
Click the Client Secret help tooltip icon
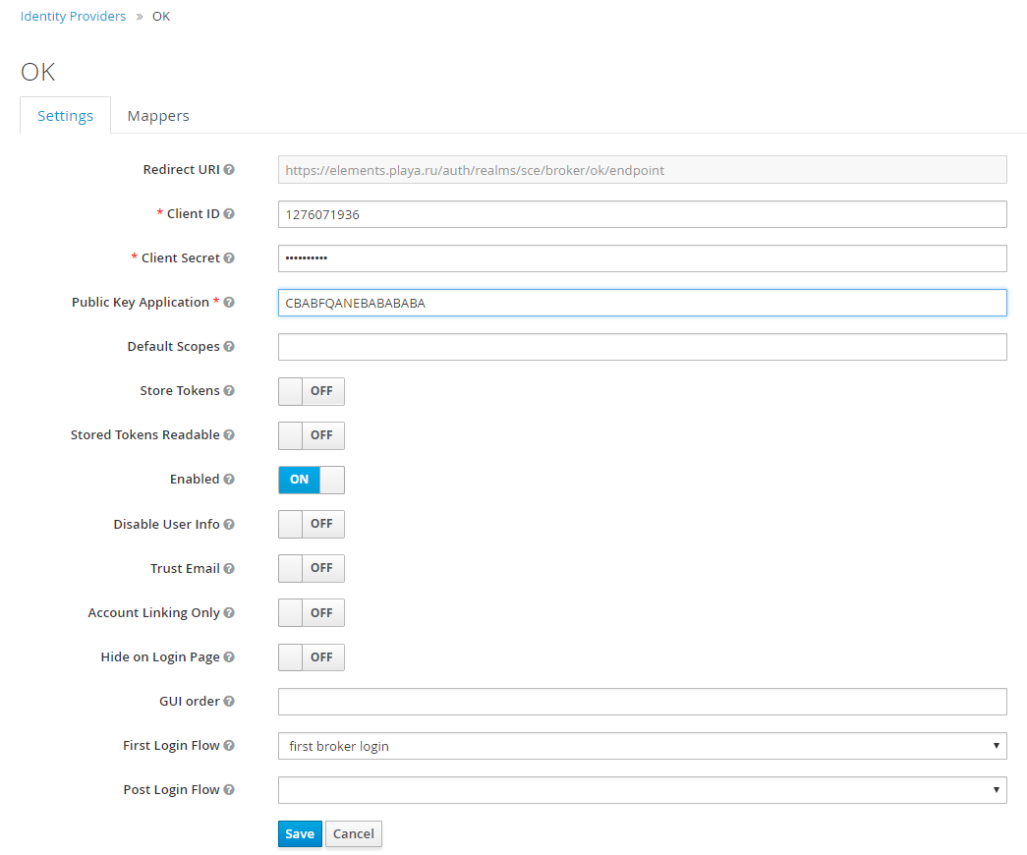[x=229, y=258]
